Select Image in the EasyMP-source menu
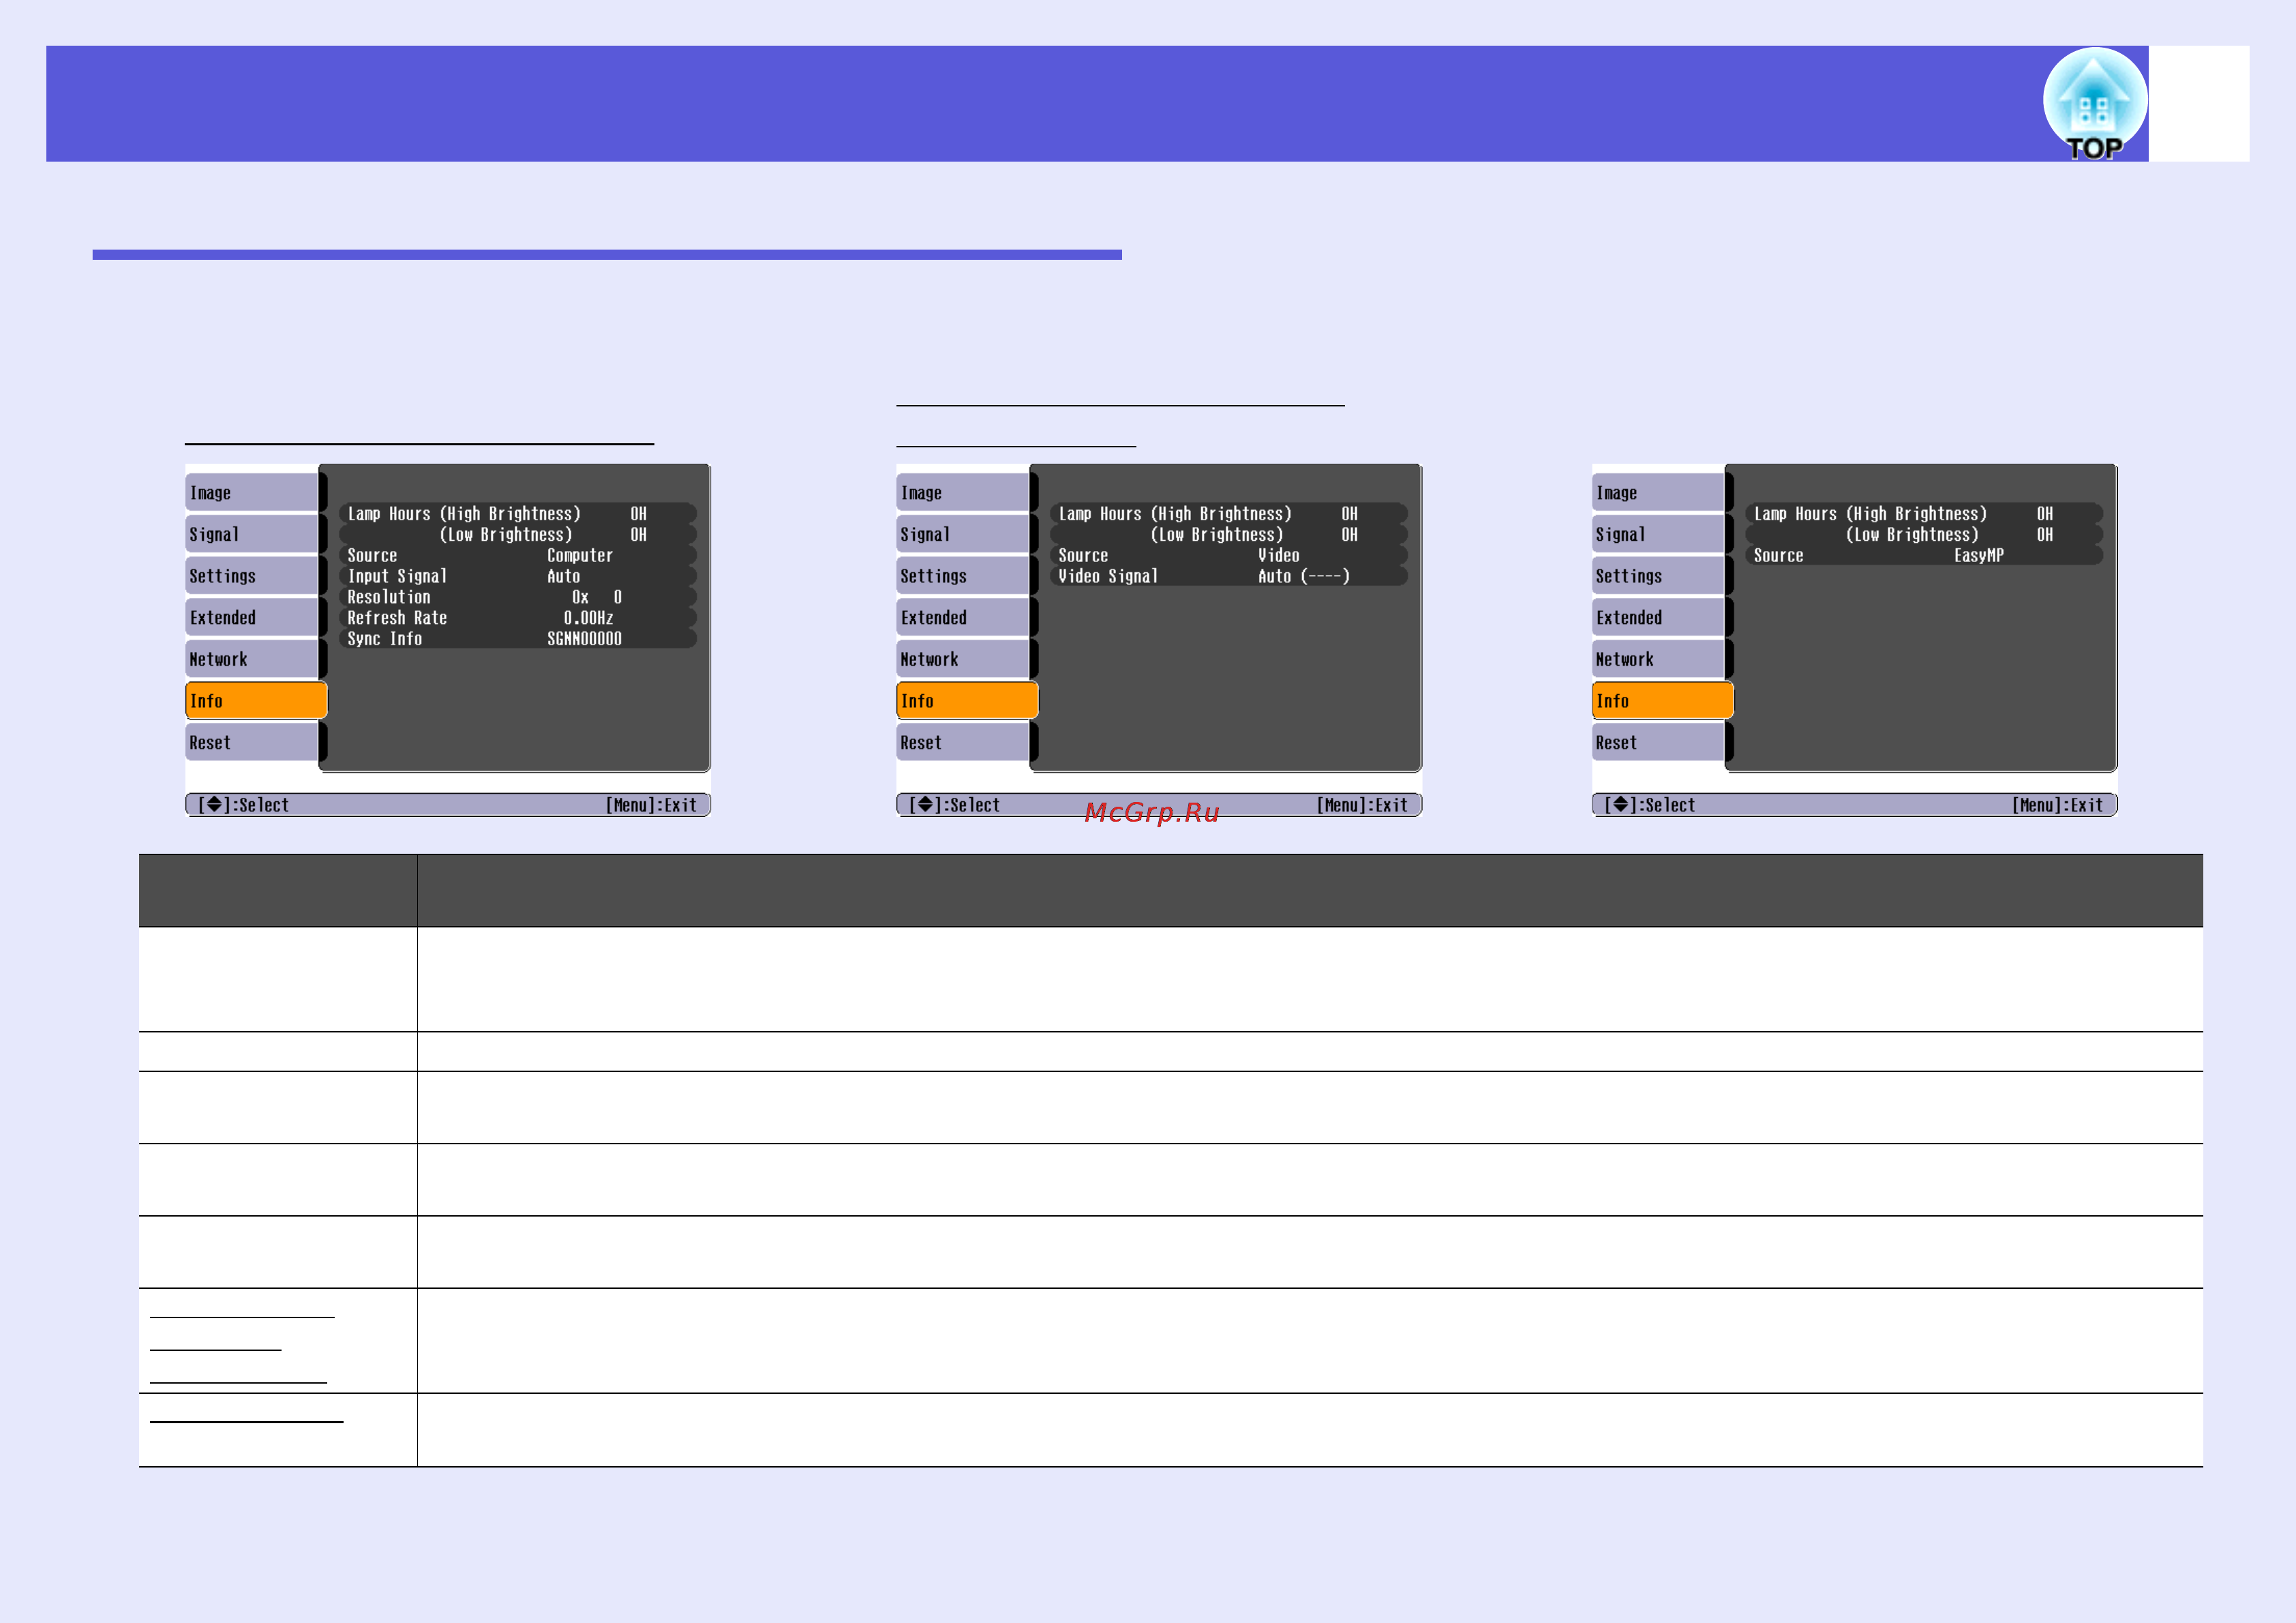Viewport: 2296px width, 1623px height. (1658, 492)
